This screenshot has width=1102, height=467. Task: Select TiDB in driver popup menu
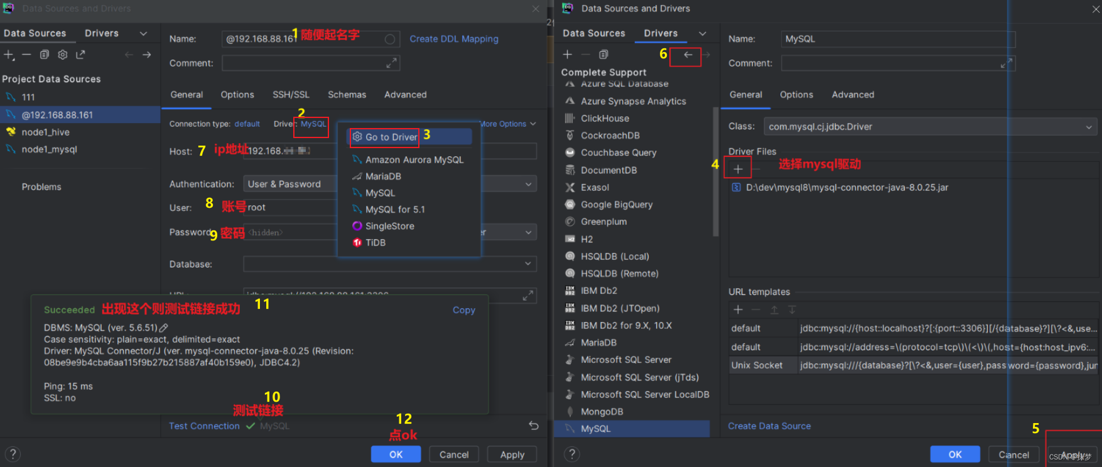coord(409,242)
